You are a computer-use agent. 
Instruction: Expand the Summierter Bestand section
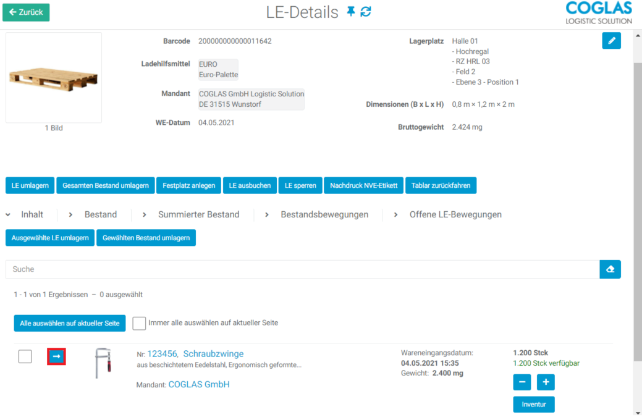(x=191, y=214)
